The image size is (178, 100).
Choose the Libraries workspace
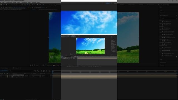point(141,5)
